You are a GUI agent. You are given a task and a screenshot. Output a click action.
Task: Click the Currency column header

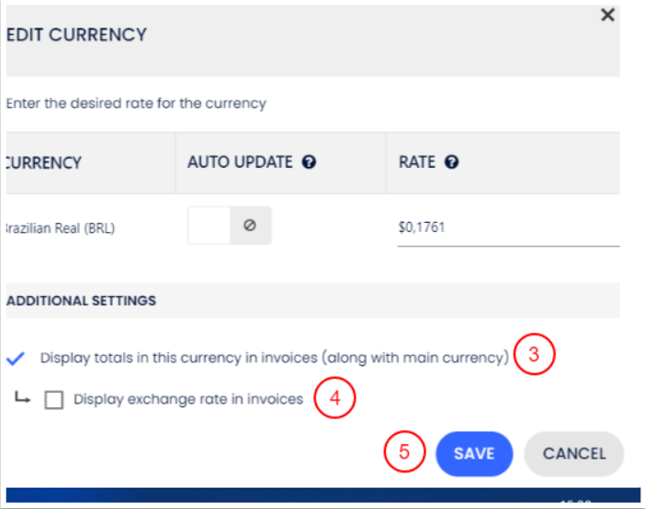tap(43, 162)
